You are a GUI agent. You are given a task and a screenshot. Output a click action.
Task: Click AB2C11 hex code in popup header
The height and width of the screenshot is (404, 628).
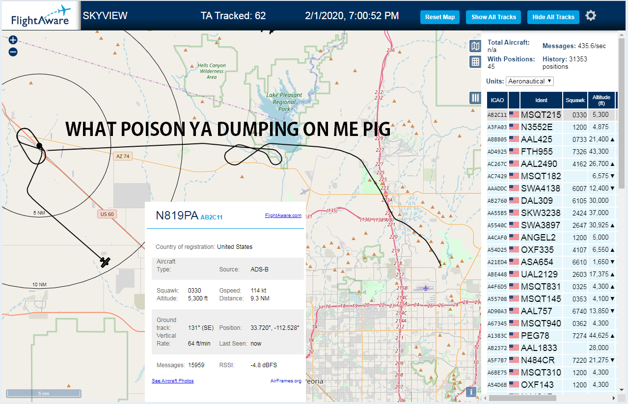click(212, 217)
